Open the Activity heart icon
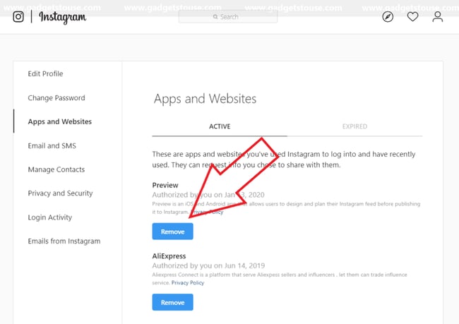Image resolution: width=459 pixels, height=324 pixels. (413, 17)
